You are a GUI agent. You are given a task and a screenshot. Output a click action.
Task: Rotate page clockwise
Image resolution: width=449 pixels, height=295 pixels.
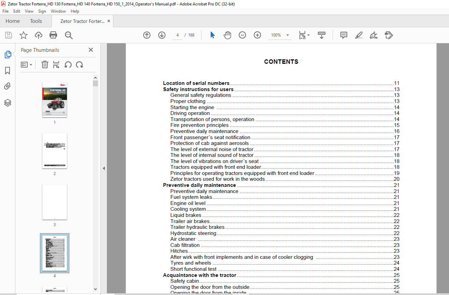coord(80,64)
